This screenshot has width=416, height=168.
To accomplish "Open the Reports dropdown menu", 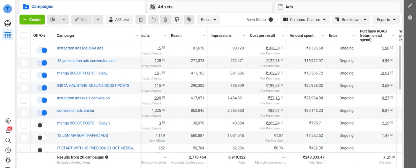I will click(x=386, y=20).
